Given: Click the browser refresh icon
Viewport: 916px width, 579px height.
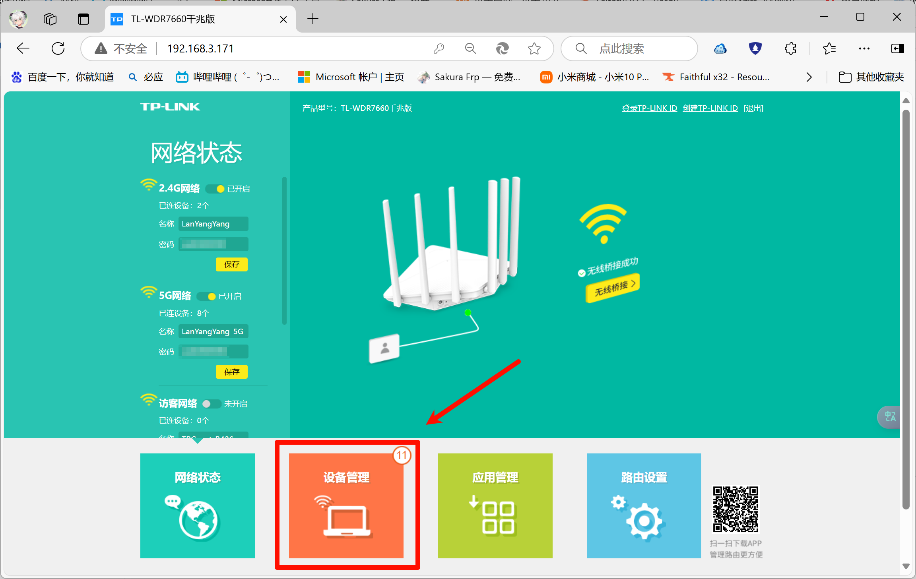Looking at the screenshot, I should coord(58,48).
